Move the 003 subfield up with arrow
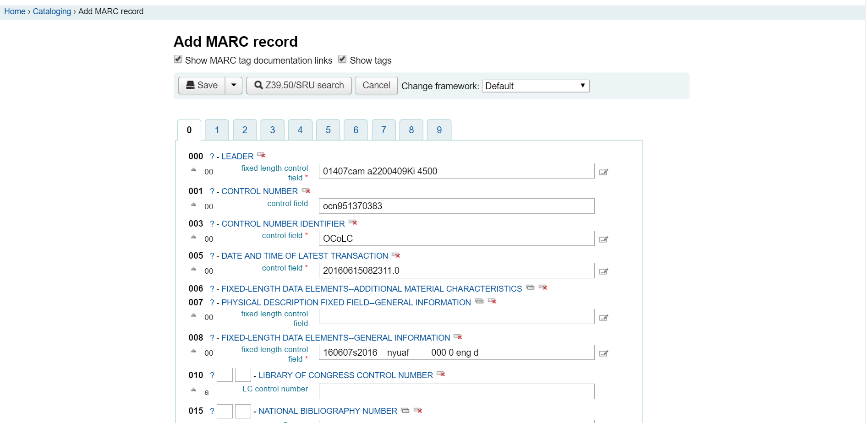Image resolution: width=866 pixels, height=423 pixels. (x=193, y=237)
